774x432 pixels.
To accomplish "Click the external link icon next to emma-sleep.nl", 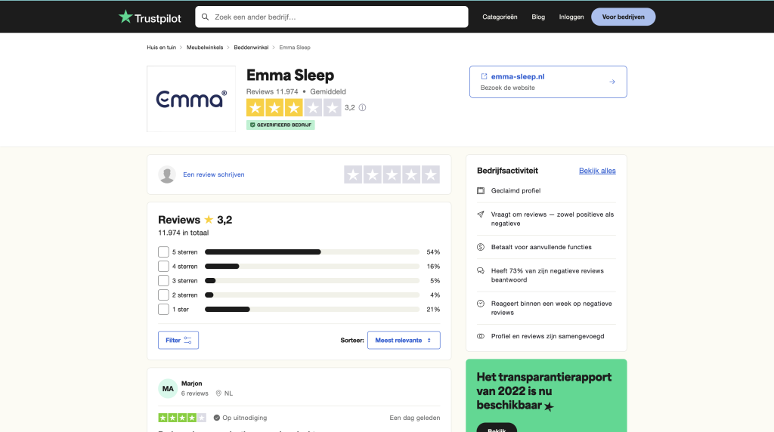I will coord(484,76).
